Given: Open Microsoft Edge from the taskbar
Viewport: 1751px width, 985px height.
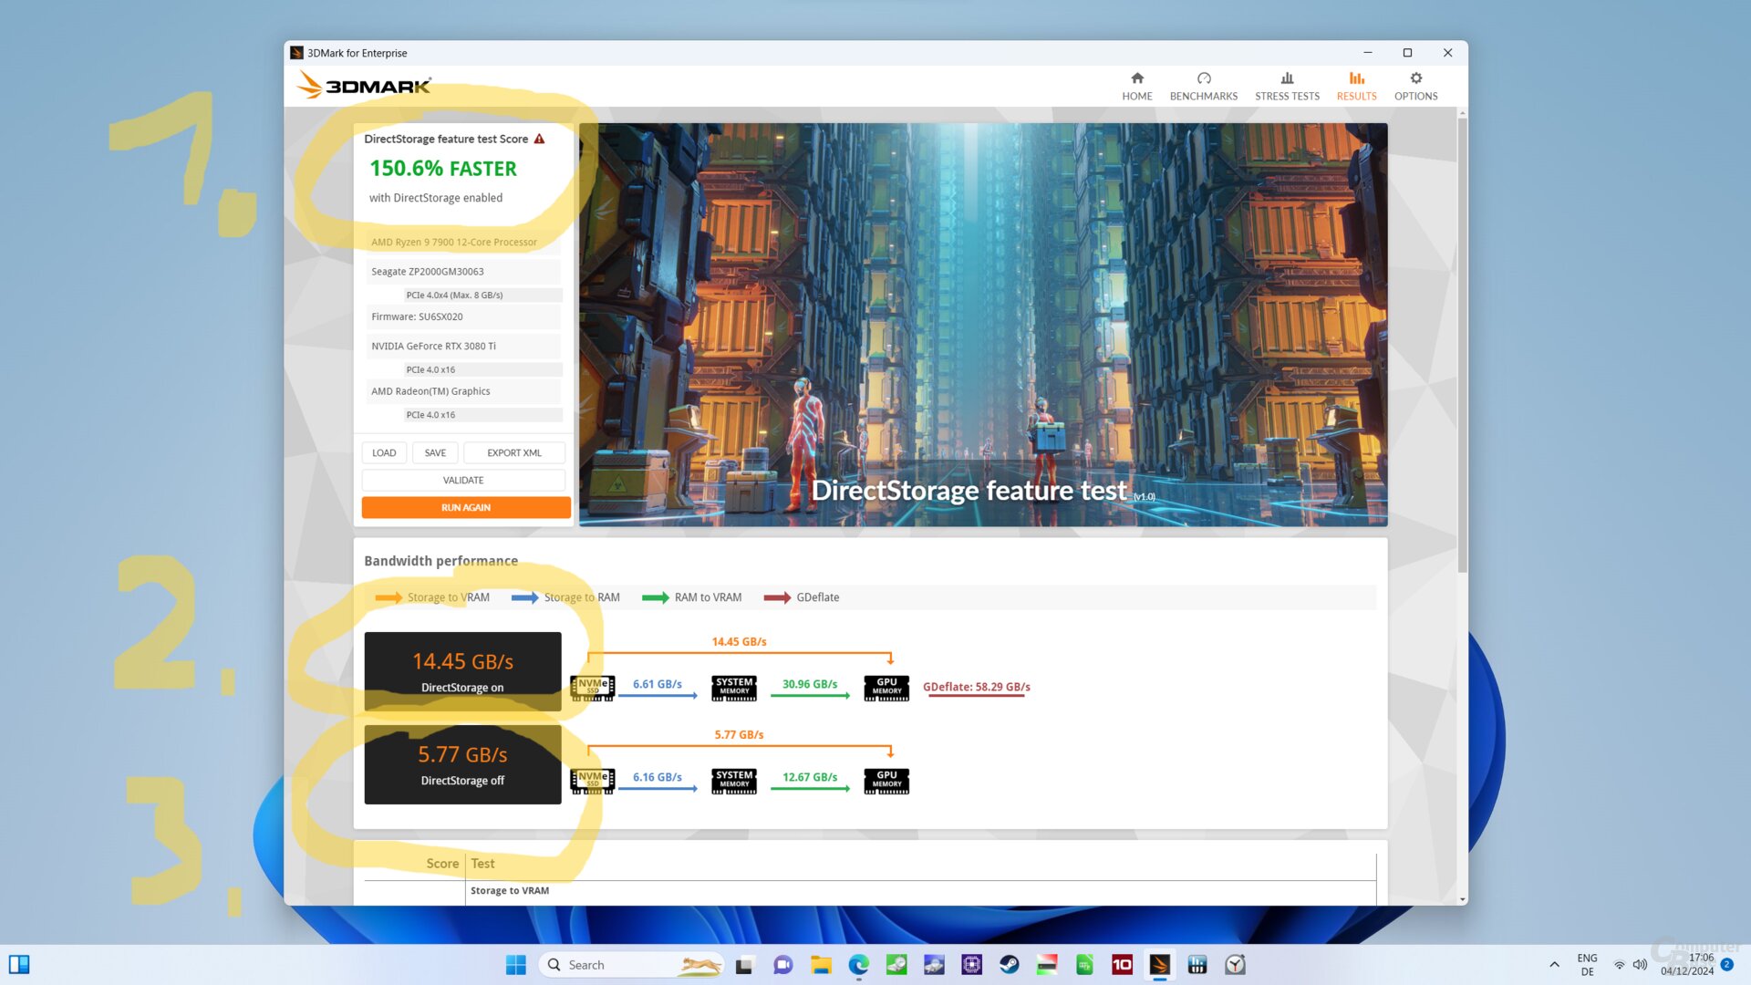Looking at the screenshot, I should pyautogui.click(x=858, y=965).
